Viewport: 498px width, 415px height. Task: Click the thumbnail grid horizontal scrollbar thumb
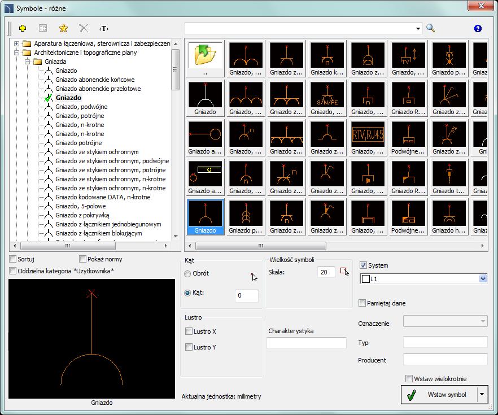pos(260,246)
